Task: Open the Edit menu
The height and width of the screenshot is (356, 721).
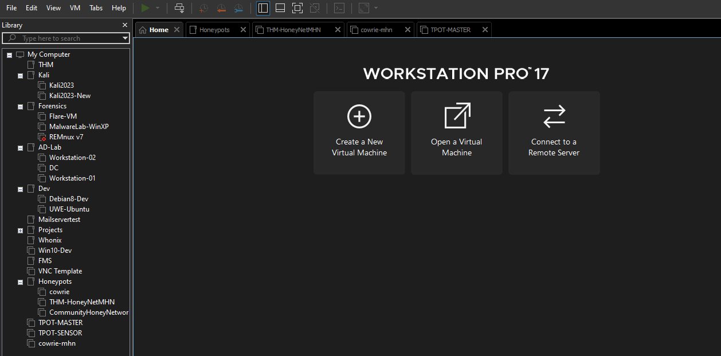Action: pos(32,8)
